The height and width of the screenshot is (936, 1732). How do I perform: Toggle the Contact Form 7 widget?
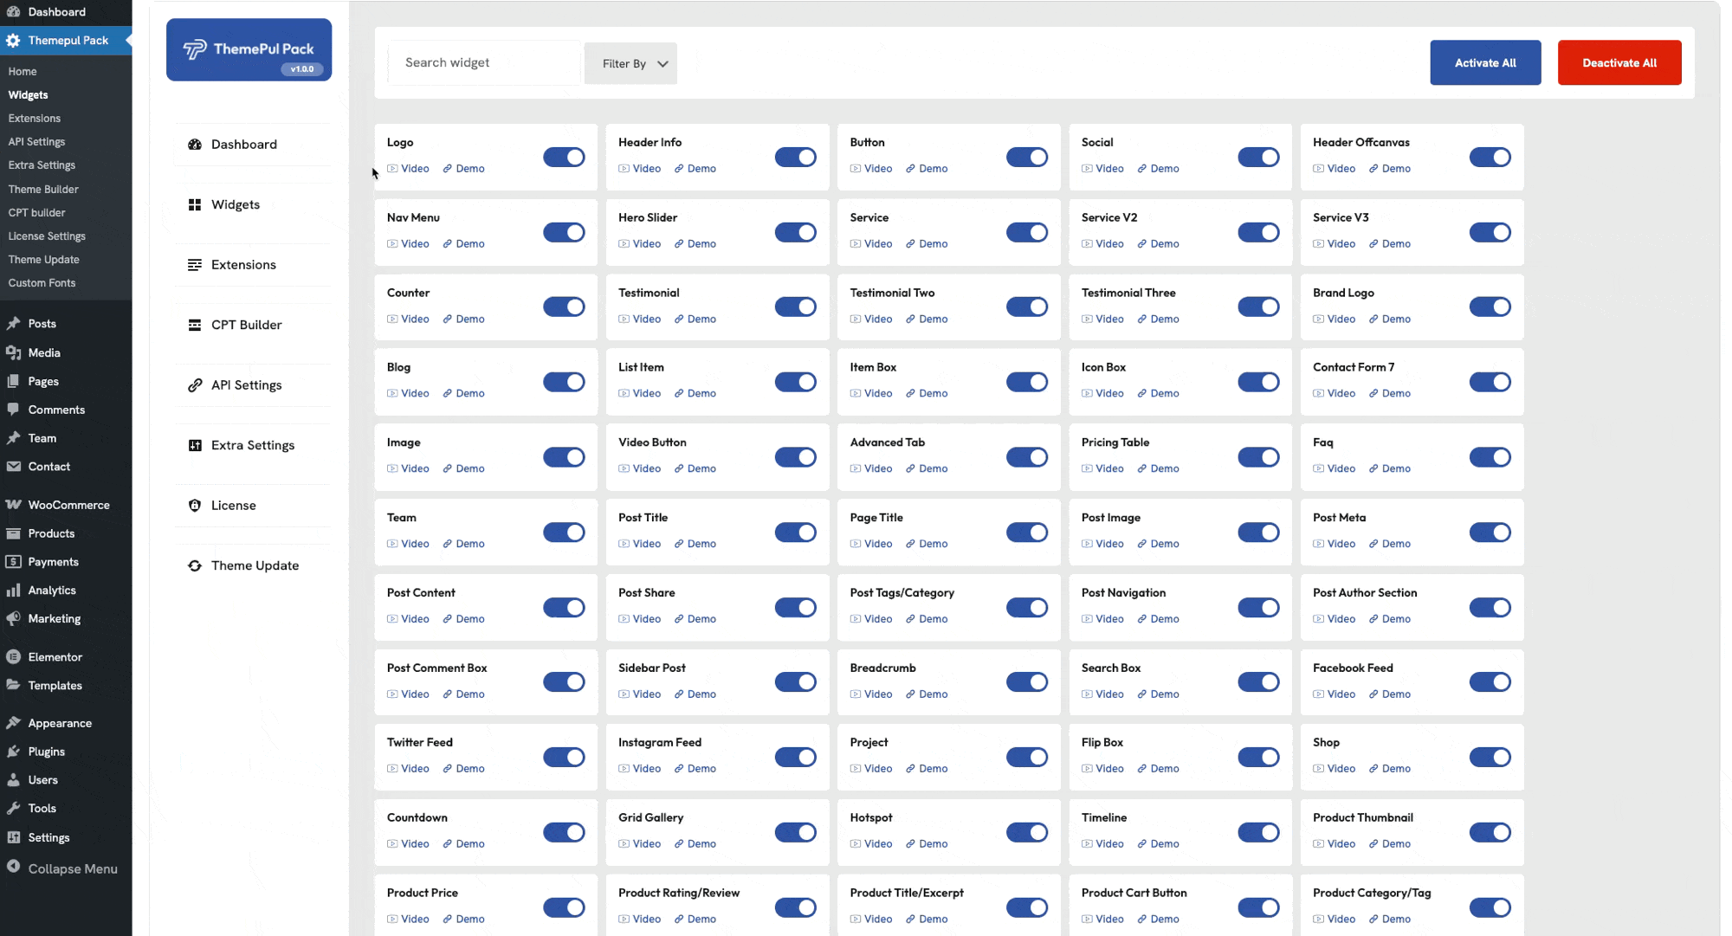click(x=1490, y=382)
